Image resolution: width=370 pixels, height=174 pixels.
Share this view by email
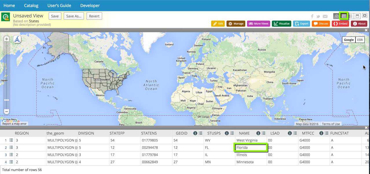click(325, 17)
